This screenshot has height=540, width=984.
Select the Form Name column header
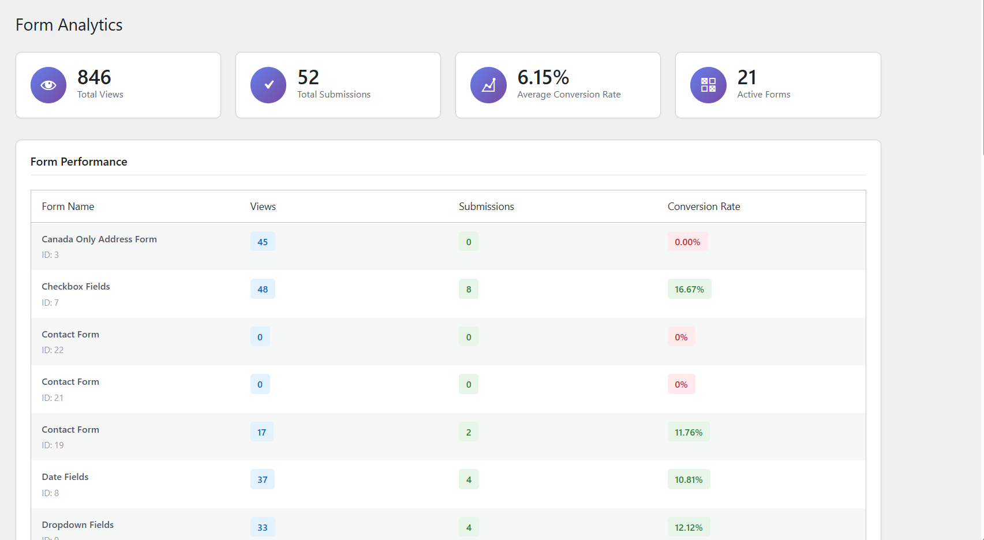click(68, 206)
